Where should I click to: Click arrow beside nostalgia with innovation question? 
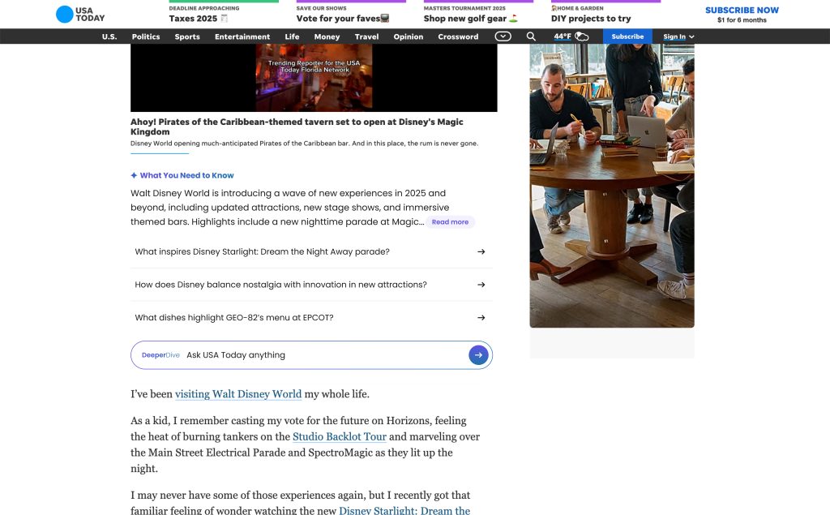pos(481,285)
